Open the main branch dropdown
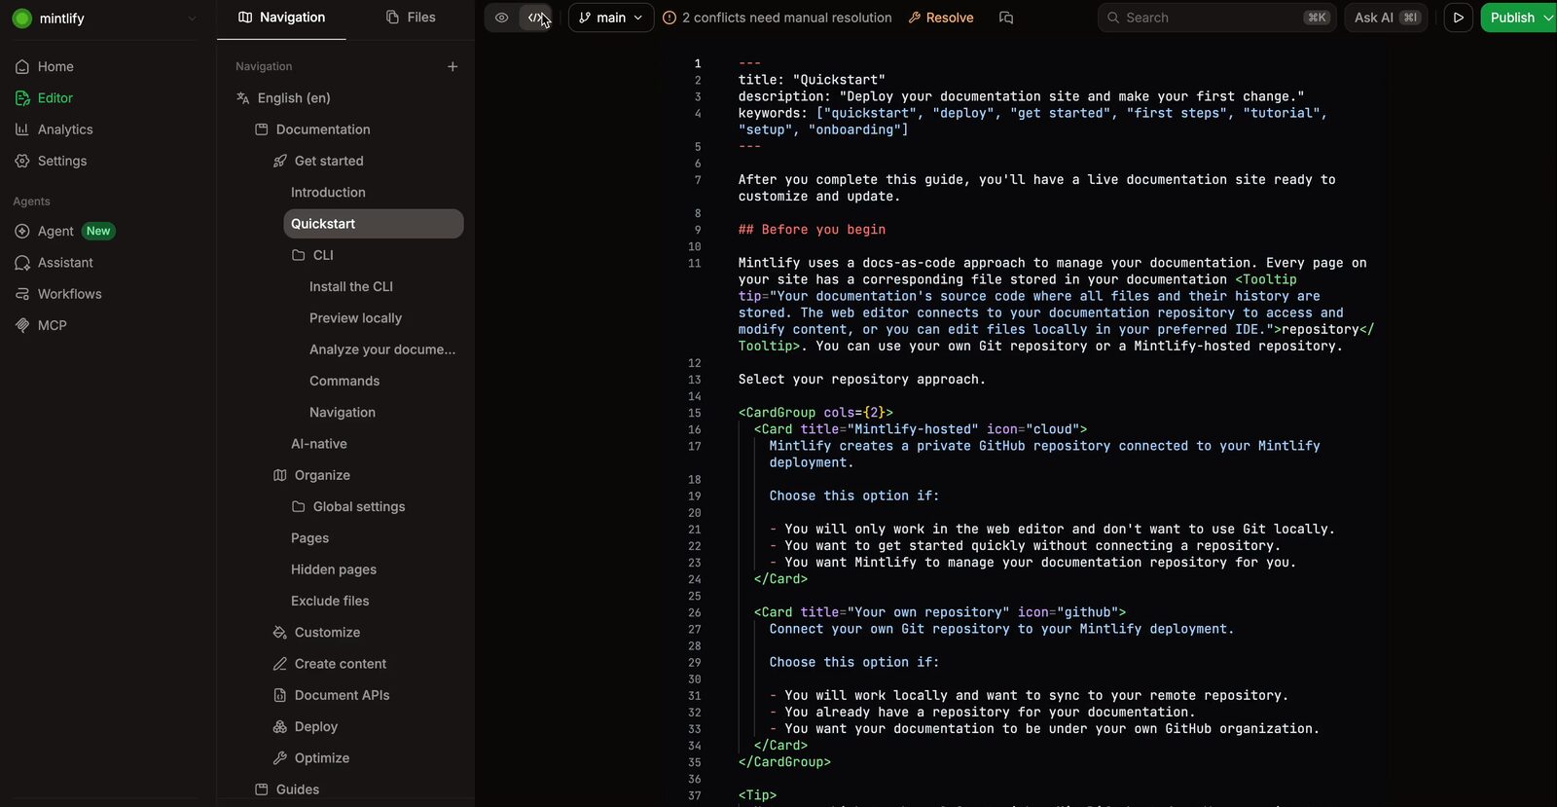This screenshot has width=1557, height=807. click(611, 18)
